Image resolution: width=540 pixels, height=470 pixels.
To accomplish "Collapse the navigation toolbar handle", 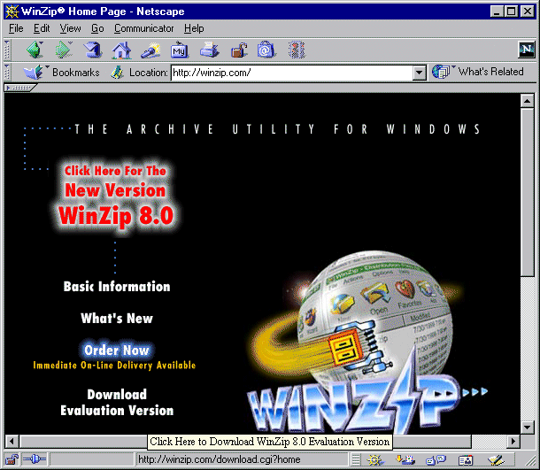I will click(x=6, y=50).
